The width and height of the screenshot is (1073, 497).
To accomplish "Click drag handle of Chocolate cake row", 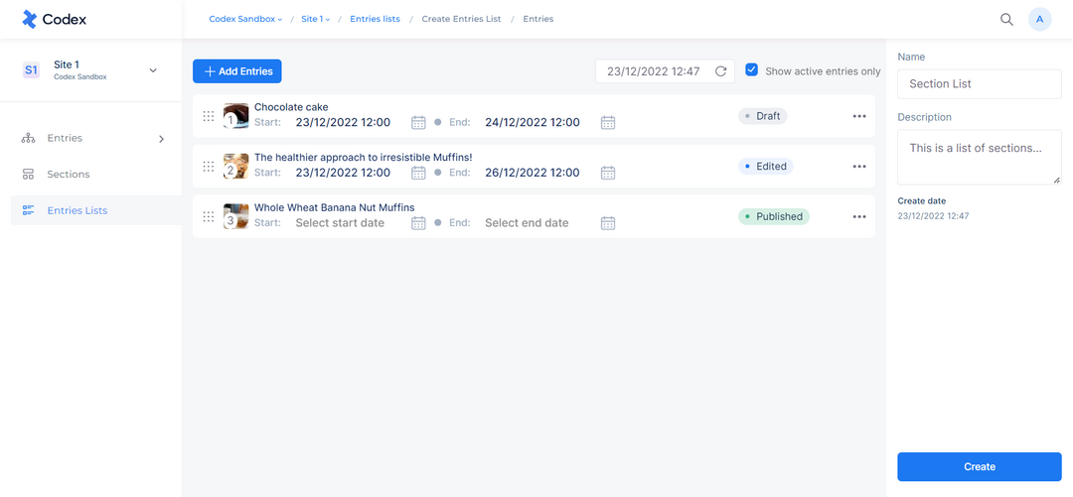I will [209, 116].
